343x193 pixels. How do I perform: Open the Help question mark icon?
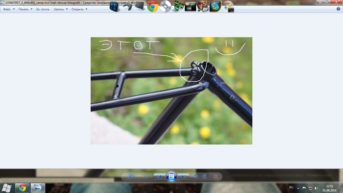click(338, 9)
